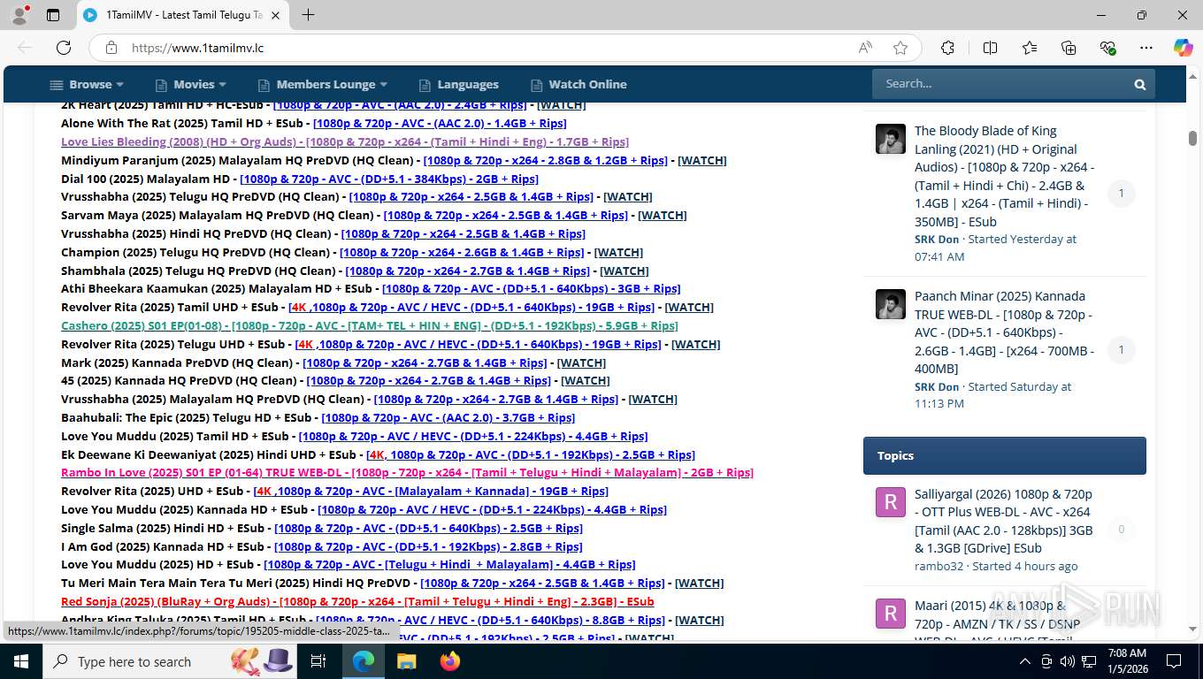Click the browser Back arrow button
This screenshot has width=1203, height=679.
point(25,48)
